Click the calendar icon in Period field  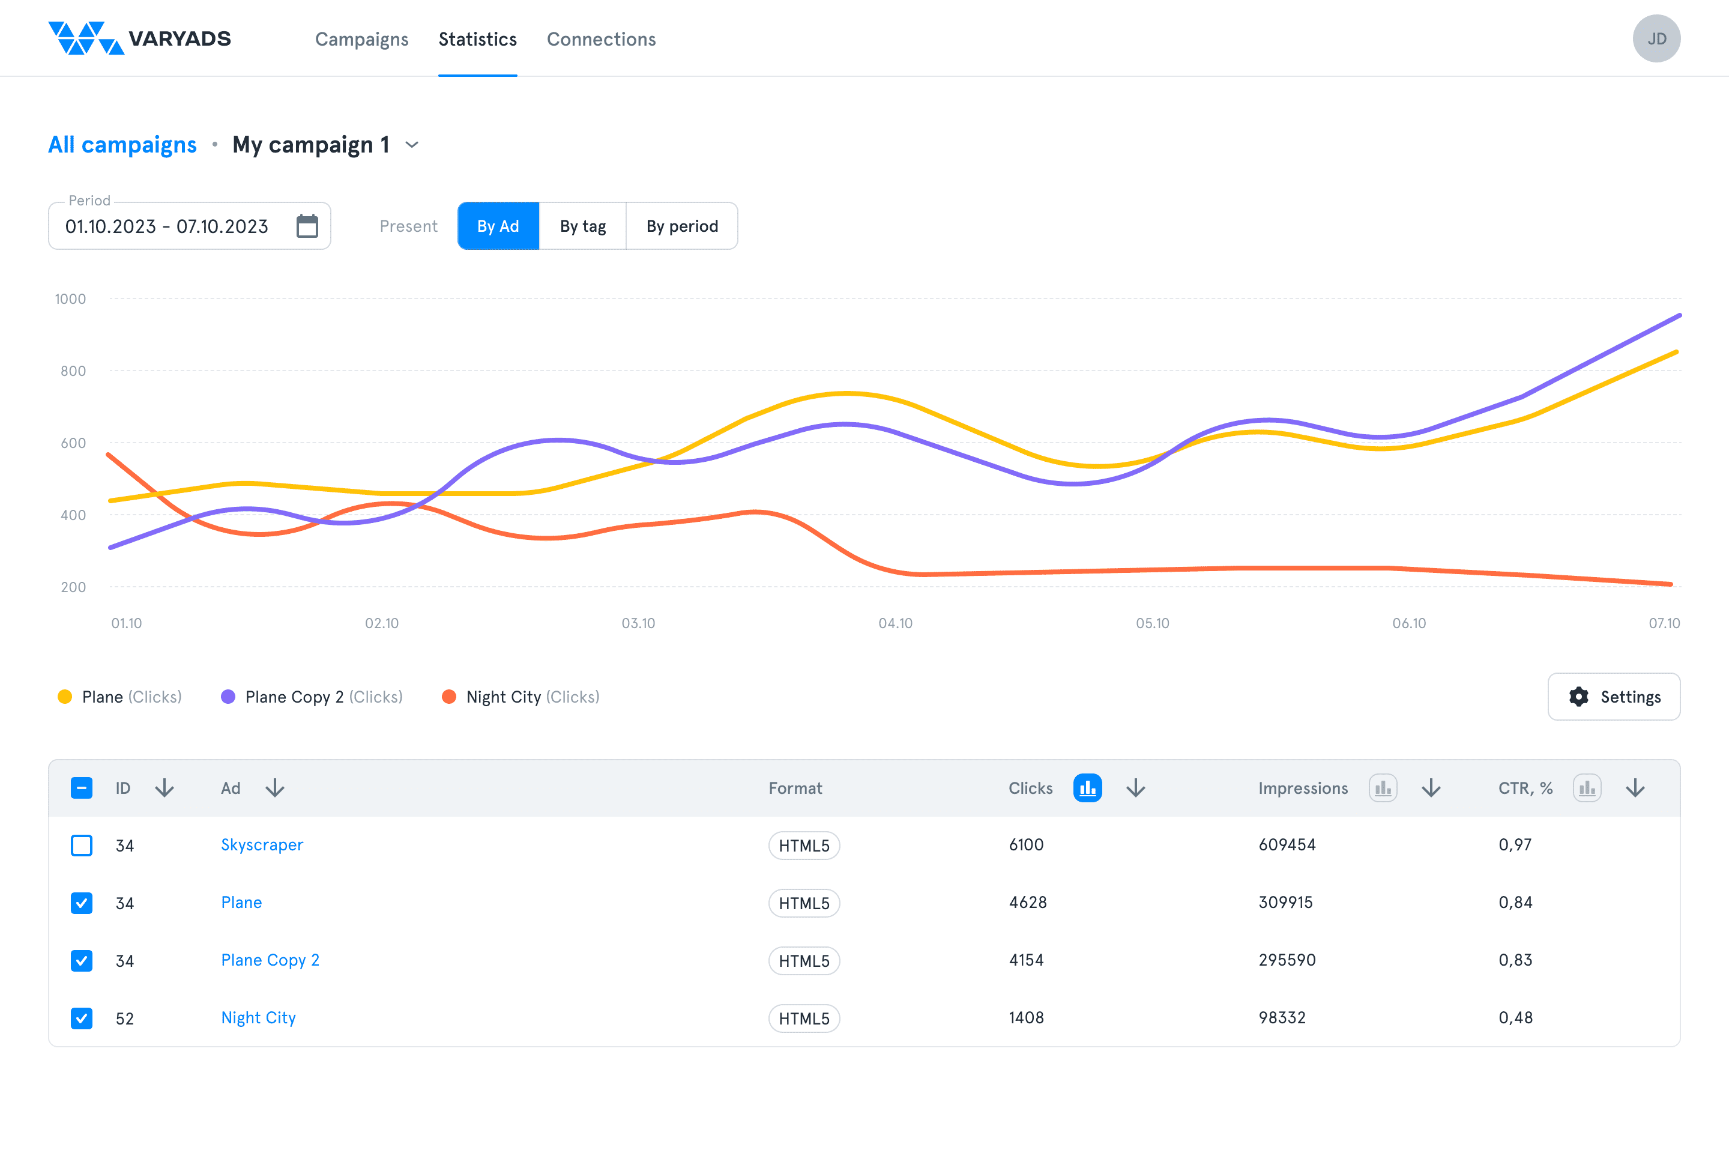307,226
